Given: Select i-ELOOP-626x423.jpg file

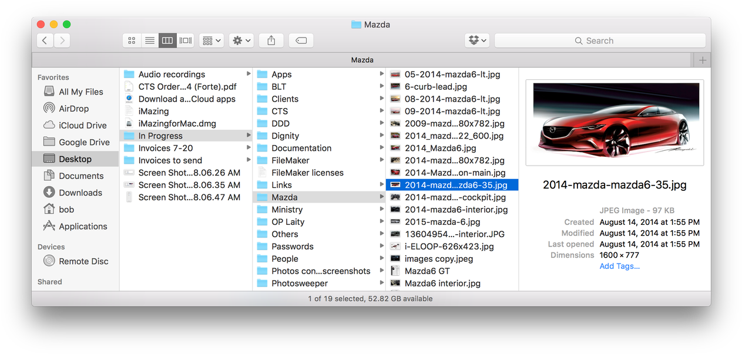Looking at the screenshot, I should (452, 247).
